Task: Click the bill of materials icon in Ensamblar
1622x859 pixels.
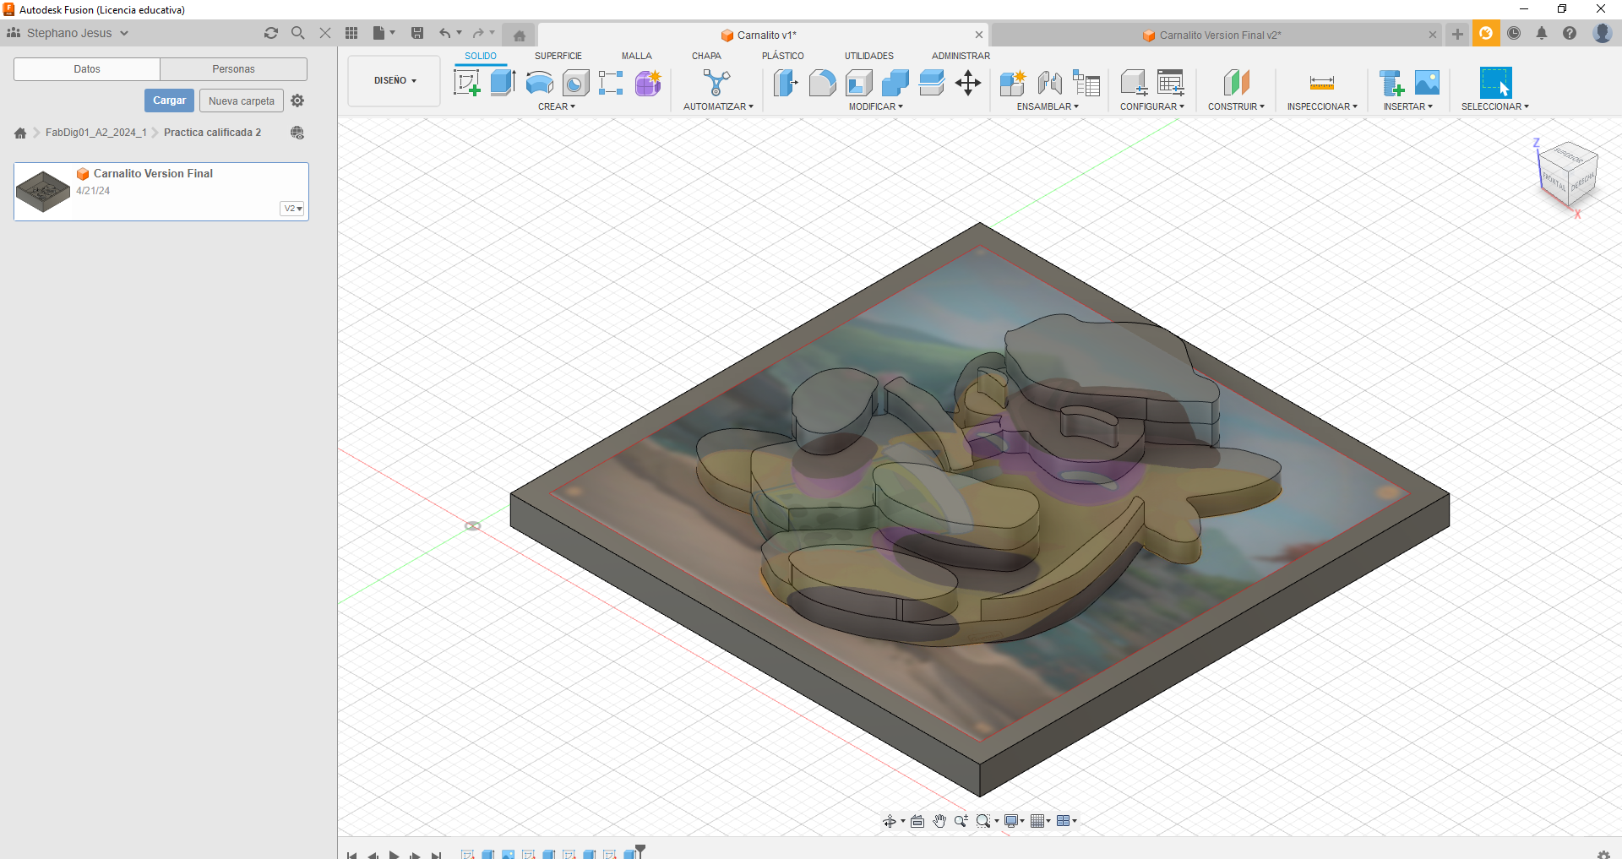Action: pyautogui.click(x=1086, y=83)
